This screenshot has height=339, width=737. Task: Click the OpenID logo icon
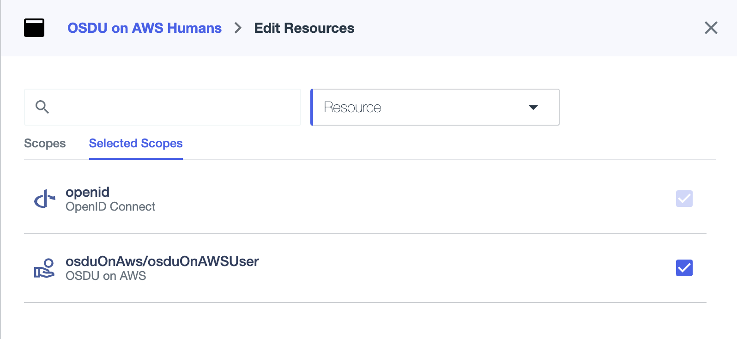(x=45, y=199)
